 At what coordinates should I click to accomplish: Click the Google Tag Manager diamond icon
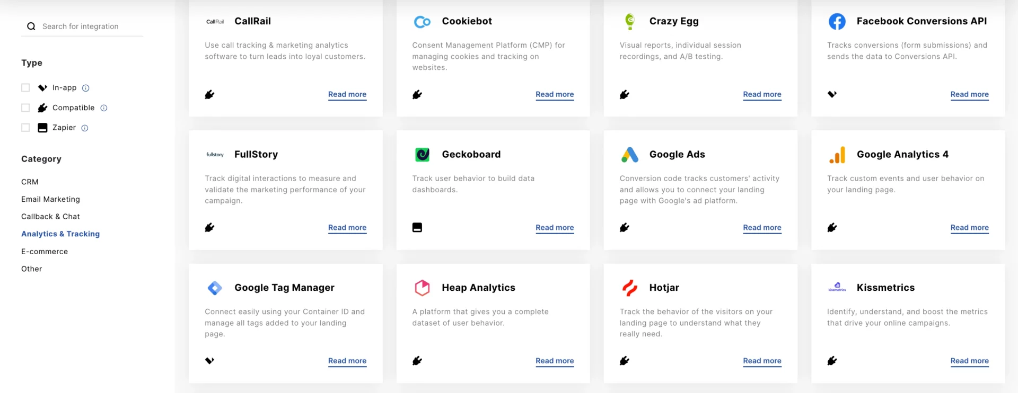215,288
